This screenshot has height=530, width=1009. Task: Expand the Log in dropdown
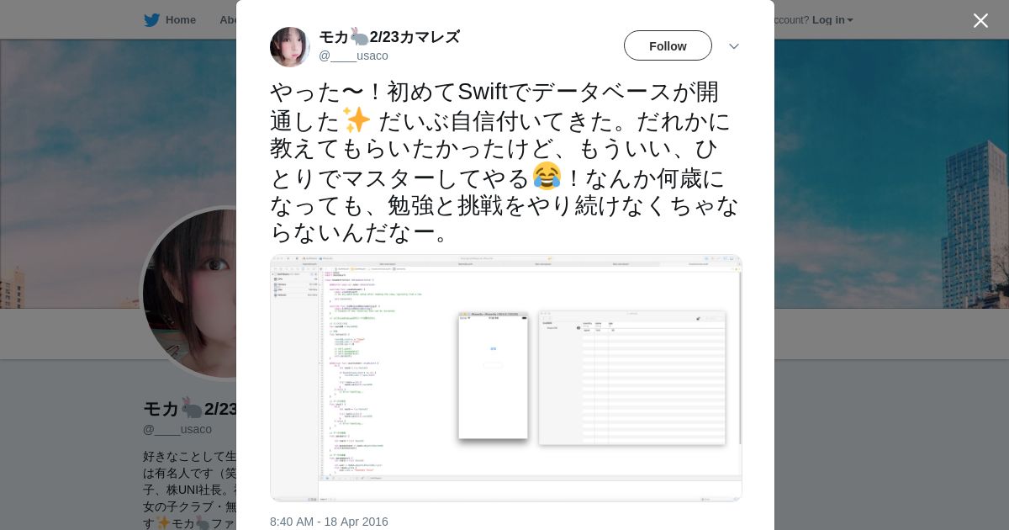click(x=832, y=20)
